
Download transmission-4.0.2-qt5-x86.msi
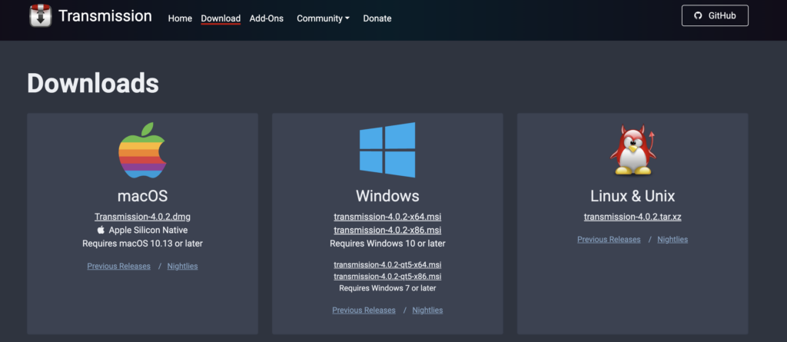(387, 277)
